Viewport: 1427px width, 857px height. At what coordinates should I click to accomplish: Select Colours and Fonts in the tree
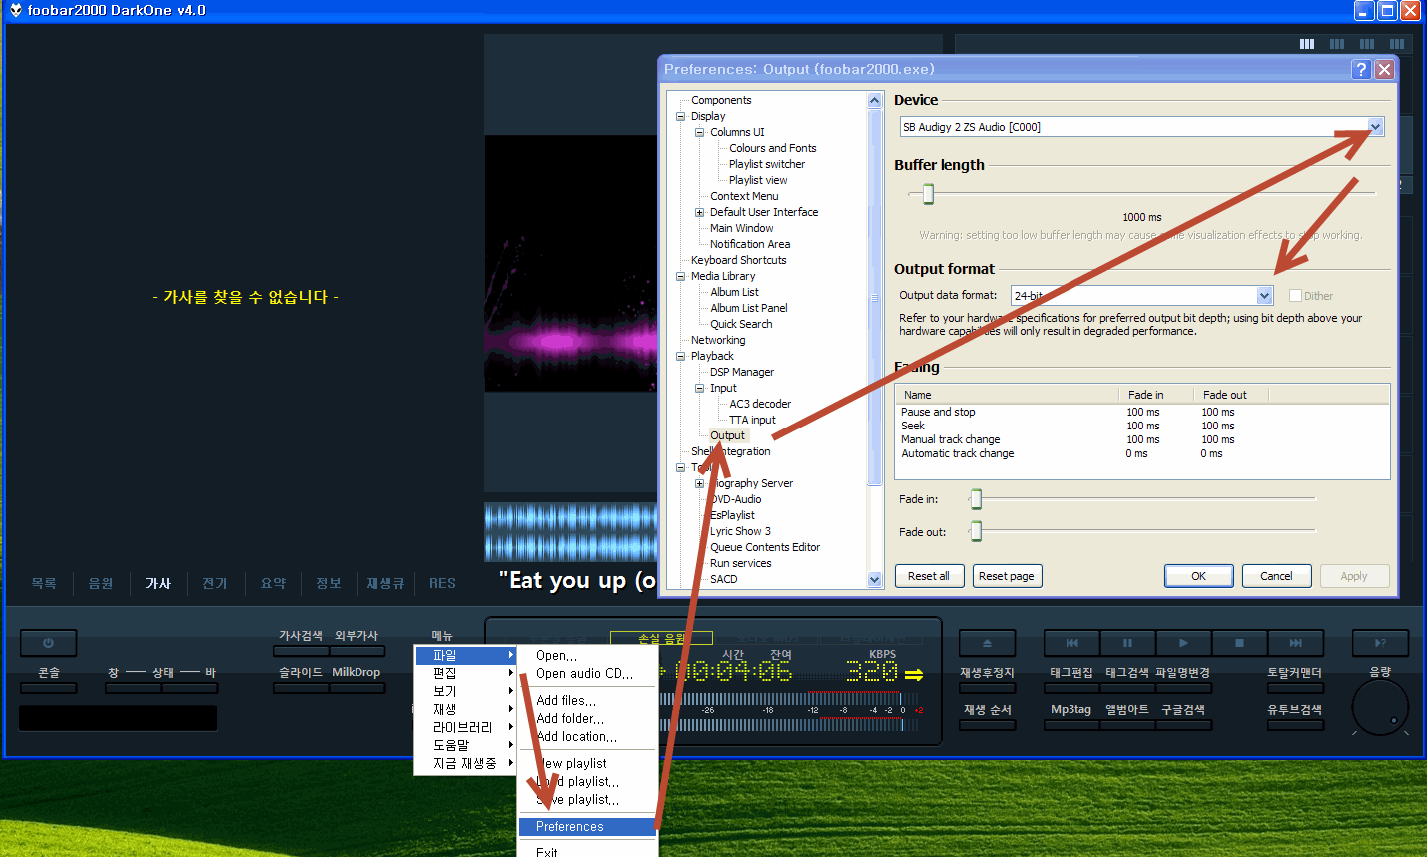pos(772,148)
